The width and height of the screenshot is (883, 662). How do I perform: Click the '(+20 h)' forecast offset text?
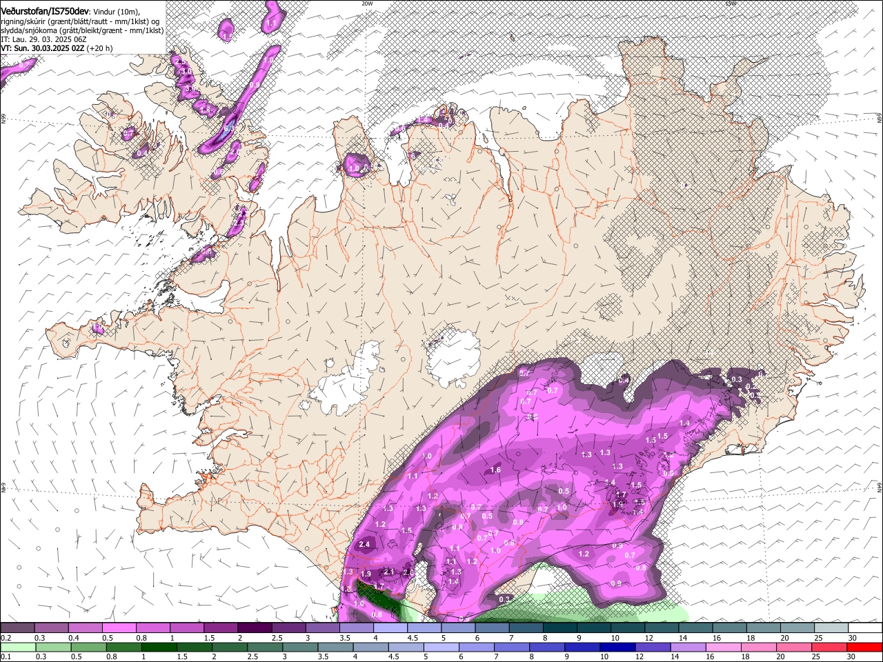point(100,48)
